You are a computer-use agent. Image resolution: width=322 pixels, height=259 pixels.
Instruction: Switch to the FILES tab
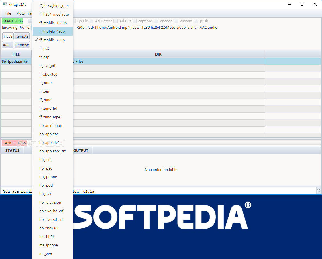[8, 36]
